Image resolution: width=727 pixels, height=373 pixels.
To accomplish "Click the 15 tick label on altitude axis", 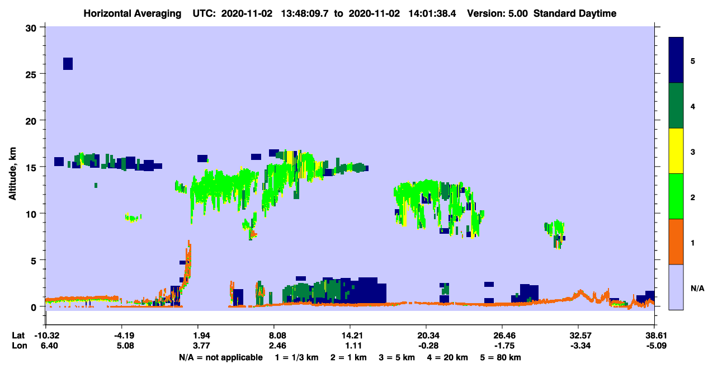I will point(32,167).
